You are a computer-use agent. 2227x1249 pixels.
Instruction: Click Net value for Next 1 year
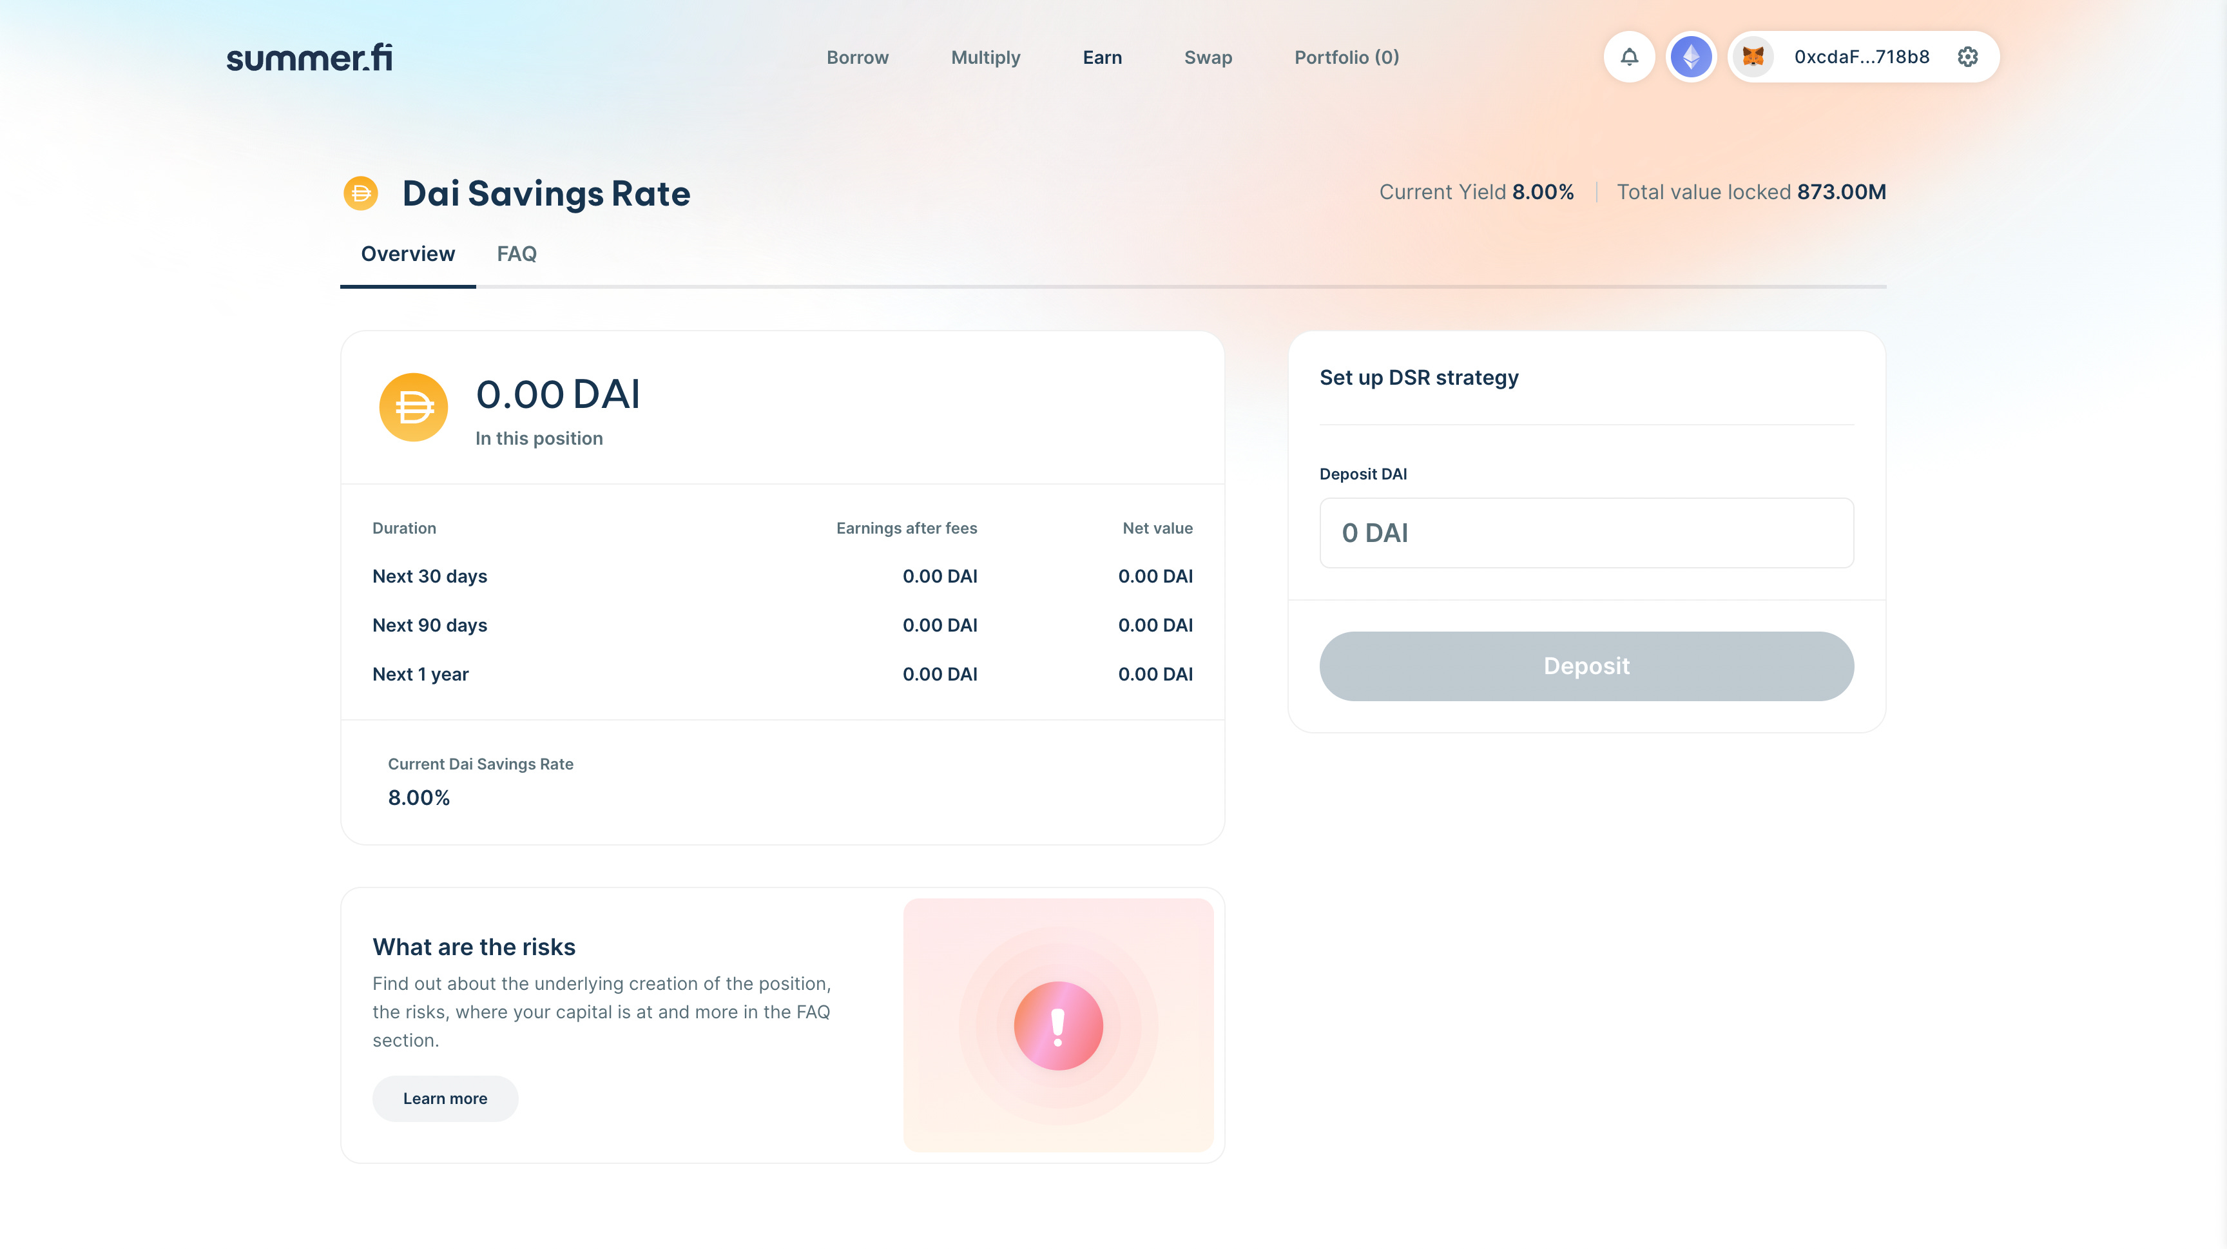click(x=1155, y=674)
